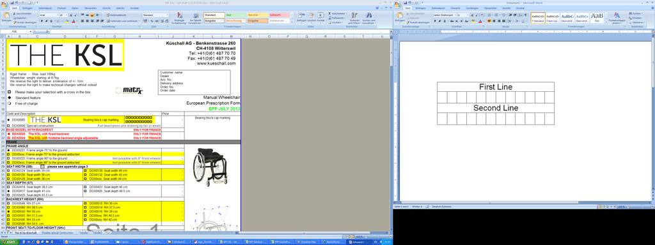Image resolution: width=655 pixels, height=245 pixels.
Task: Tick the DDX0414 Seat depth 38.5 cm box
Action: tap(9, 187)
